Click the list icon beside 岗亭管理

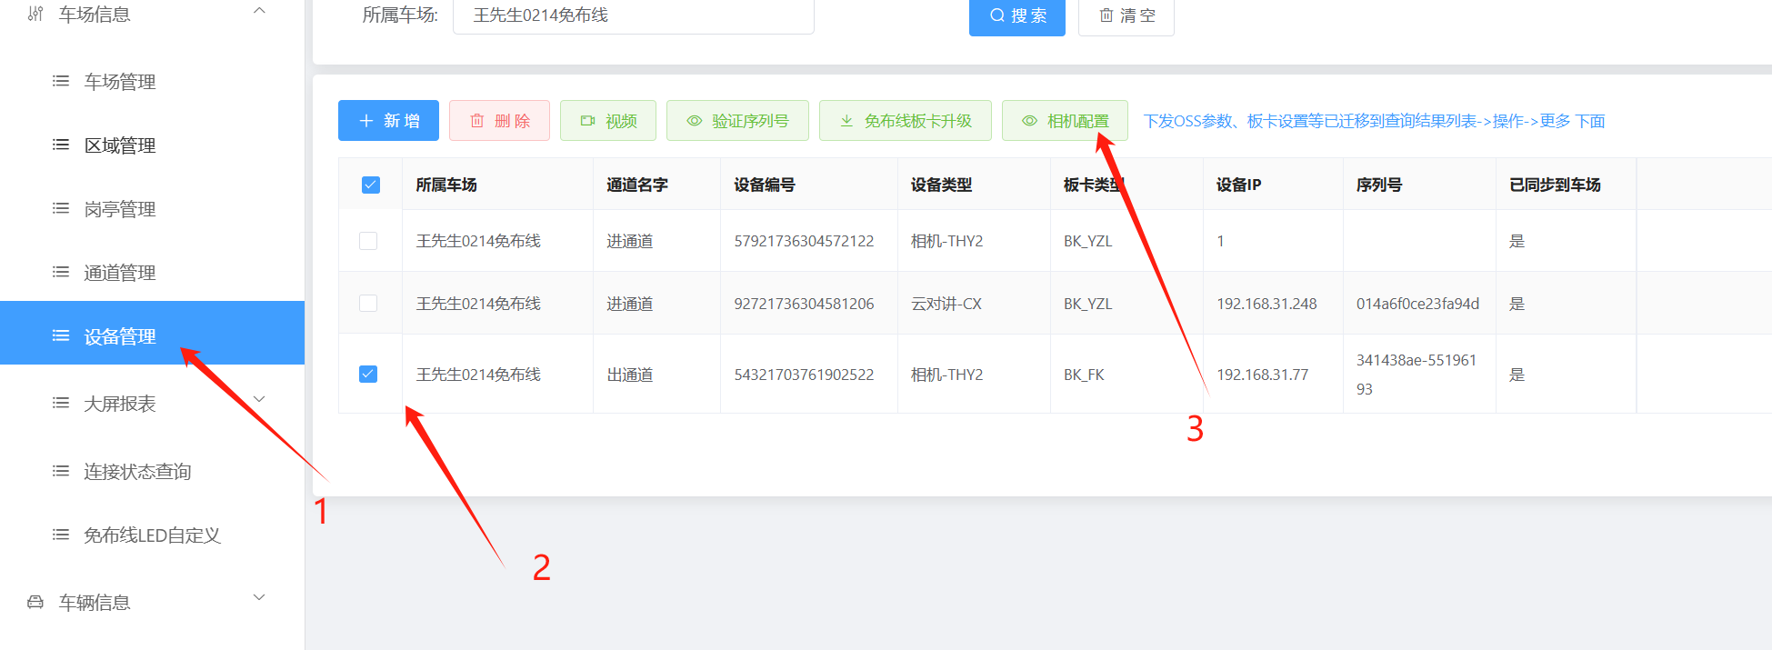click(x=61, y=208)
